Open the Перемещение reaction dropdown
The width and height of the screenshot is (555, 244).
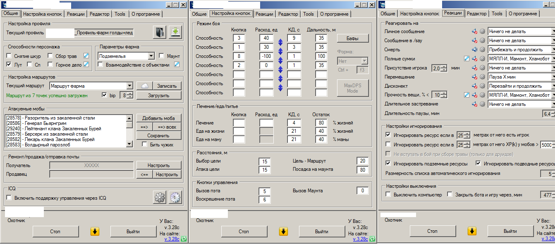(553, 77)
